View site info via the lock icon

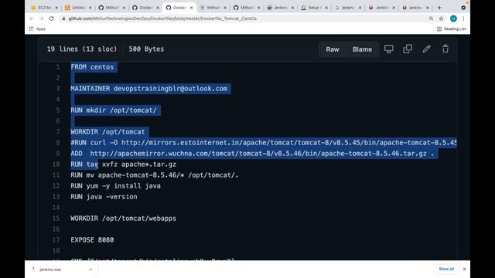coord(63,19)
